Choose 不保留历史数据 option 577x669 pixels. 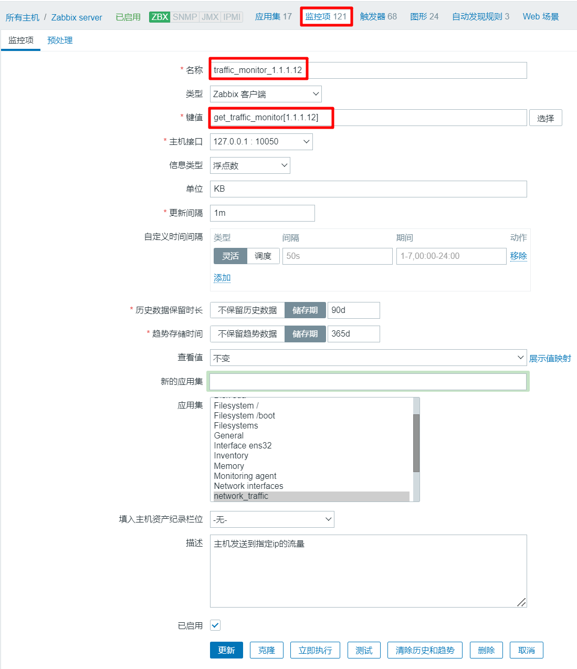247,310
